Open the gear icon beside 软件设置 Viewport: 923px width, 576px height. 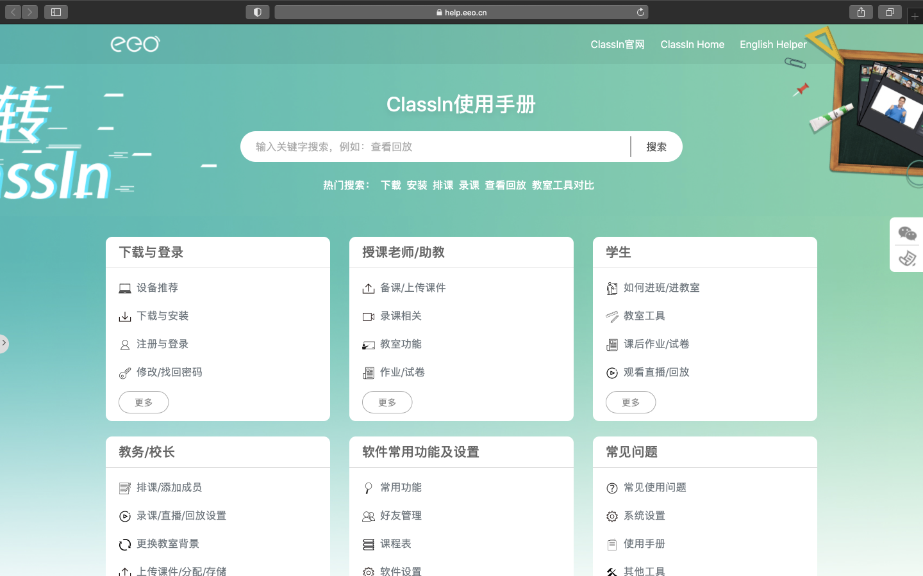(x=369, y=572)
